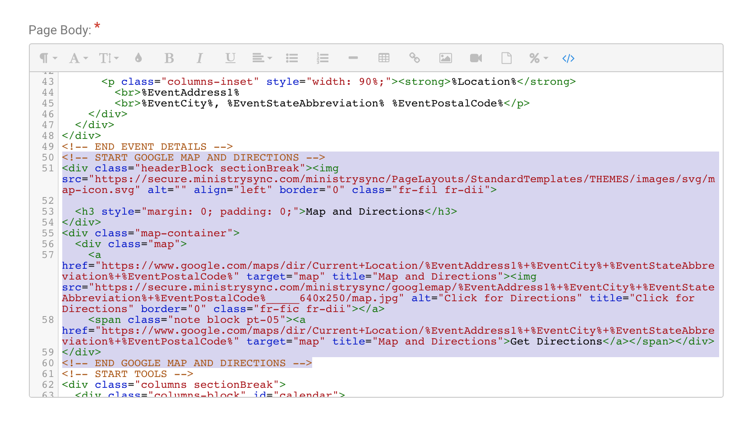
Task: Click the insert video icon
Action: click(x=476, y=58)
